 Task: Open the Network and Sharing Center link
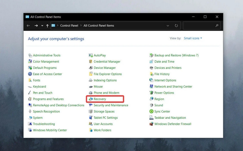click(173, 87)
